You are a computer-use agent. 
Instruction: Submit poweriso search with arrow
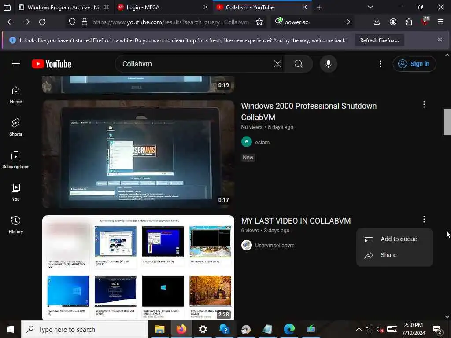tap(347, 22)
